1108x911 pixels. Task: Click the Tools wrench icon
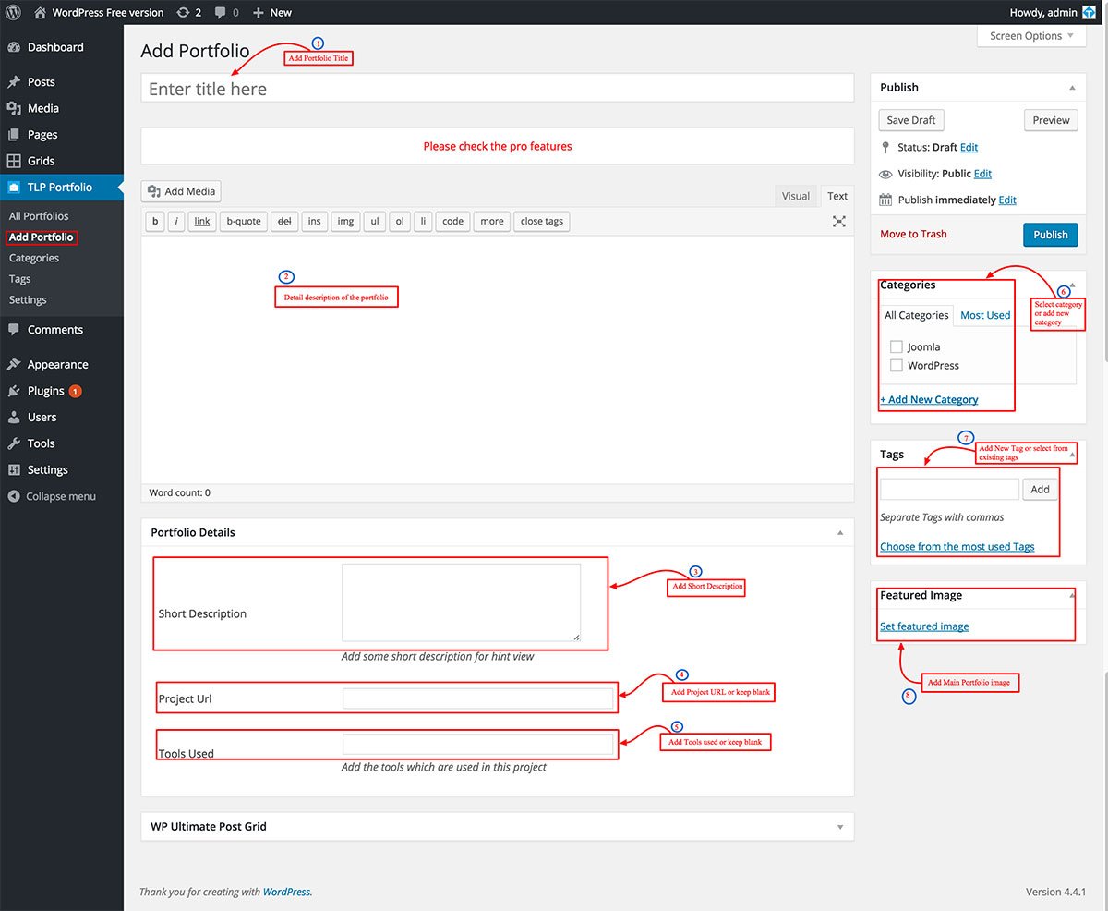click(14, 443)
